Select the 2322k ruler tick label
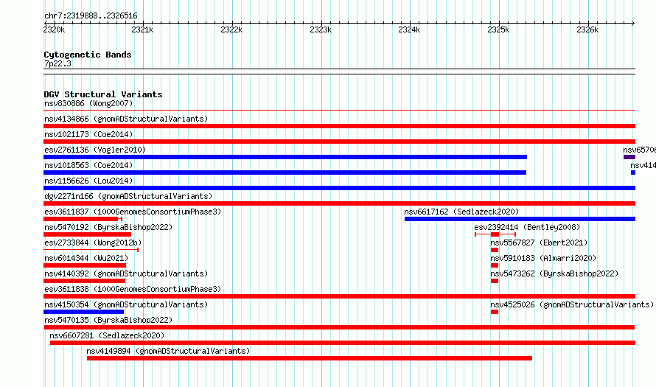This screenshot has width=656, height=387. click(x=231, y=29)
